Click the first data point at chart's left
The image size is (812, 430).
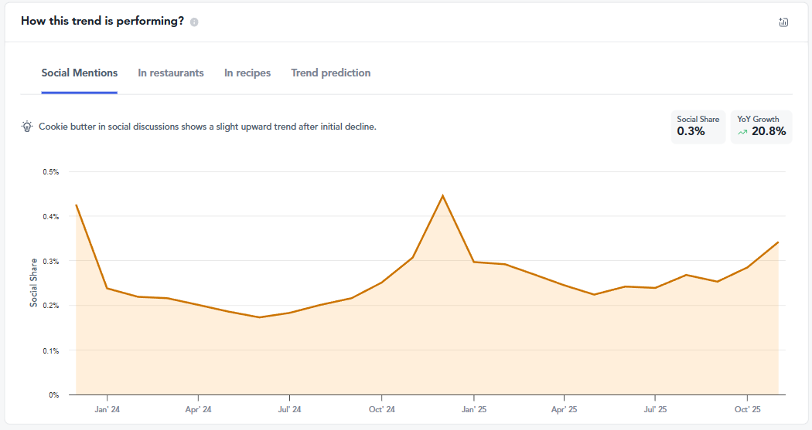click(x=76, y=205)
